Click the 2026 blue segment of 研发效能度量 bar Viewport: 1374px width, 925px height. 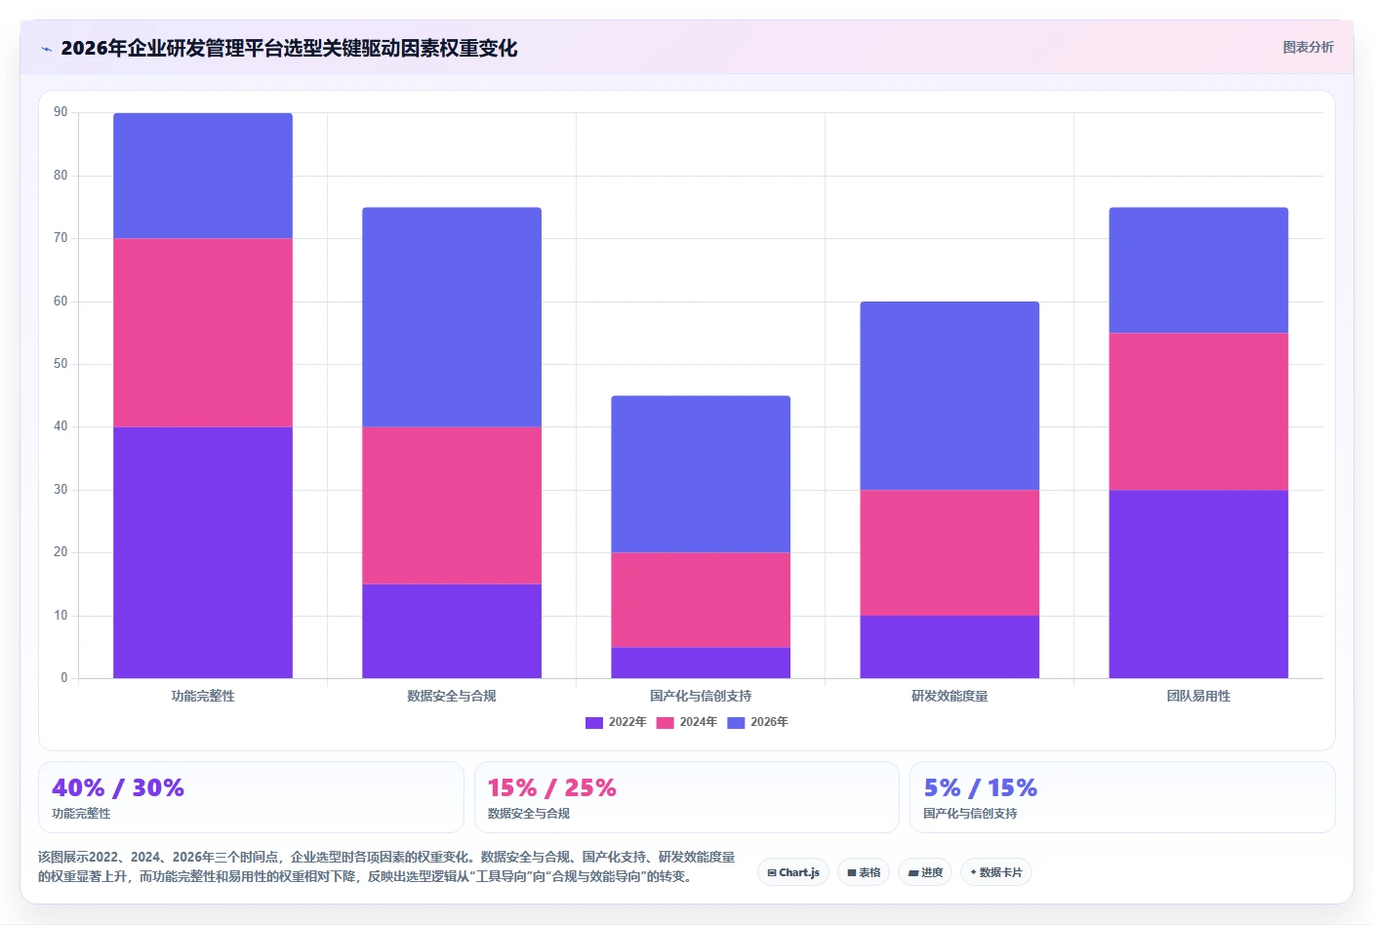tap(950, 395)
